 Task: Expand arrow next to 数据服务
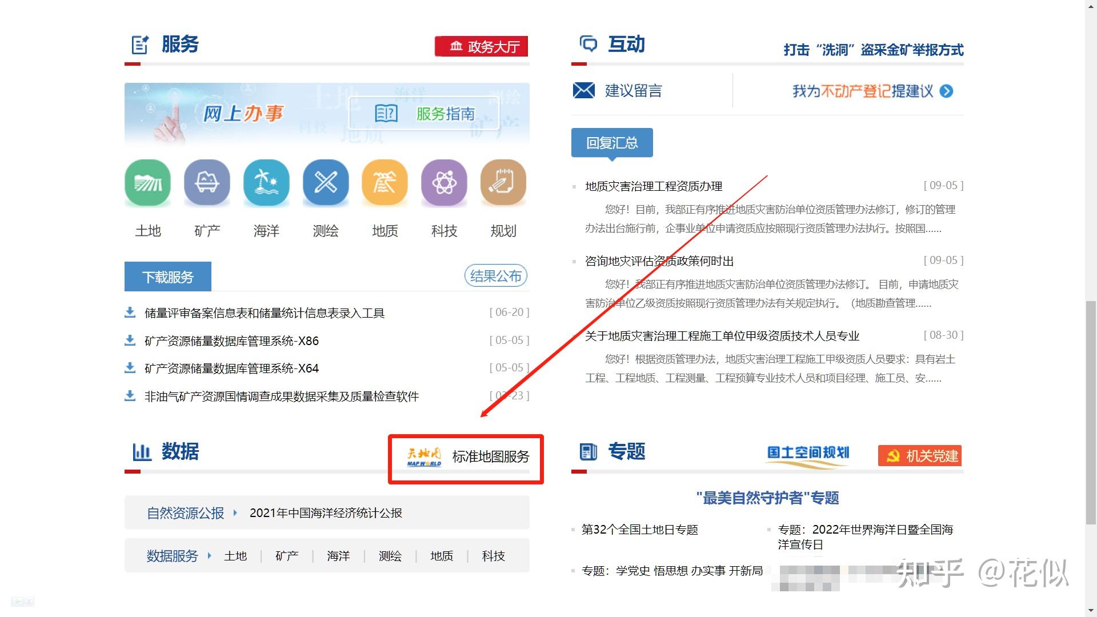pyautogui.click(x=209, y=556)
